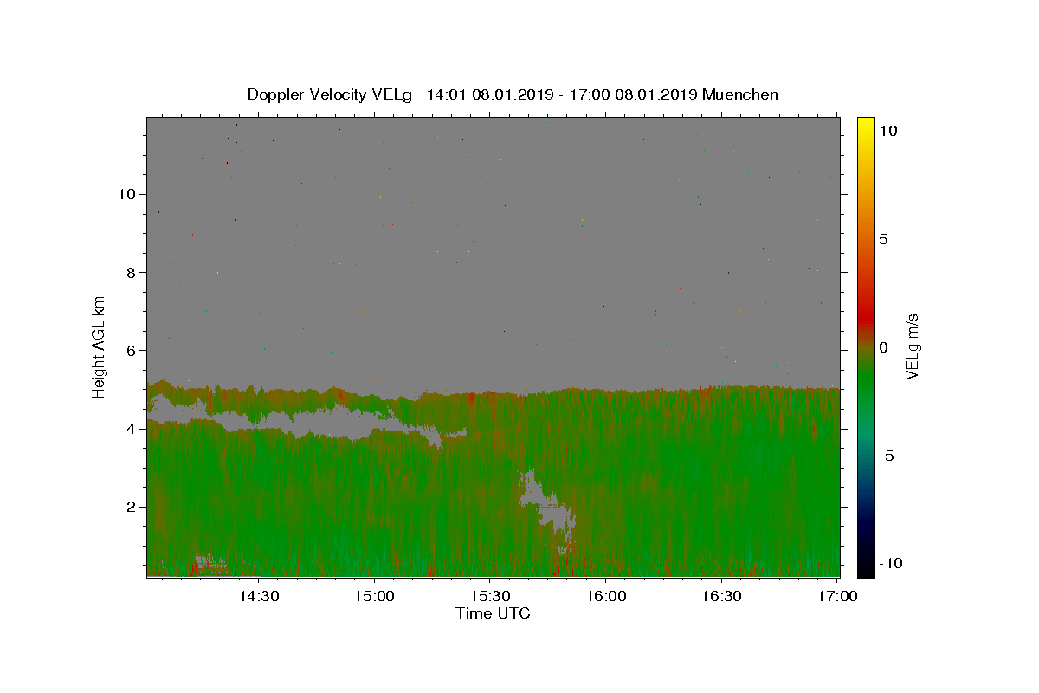Click the "Time UTC" axis label

pyautogui.click(x=493, y=613)
